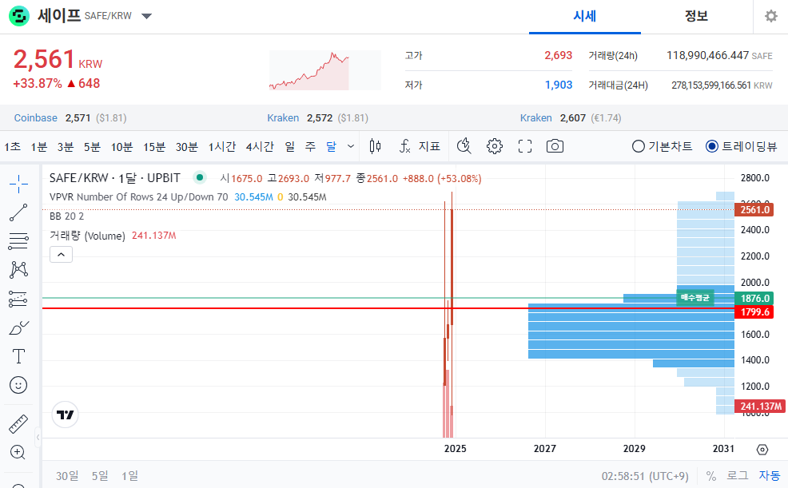The width and height of the screenshot is (788, 488).
Task: Click the 2561.0 current price axis label
Action: tap(754, 210)
